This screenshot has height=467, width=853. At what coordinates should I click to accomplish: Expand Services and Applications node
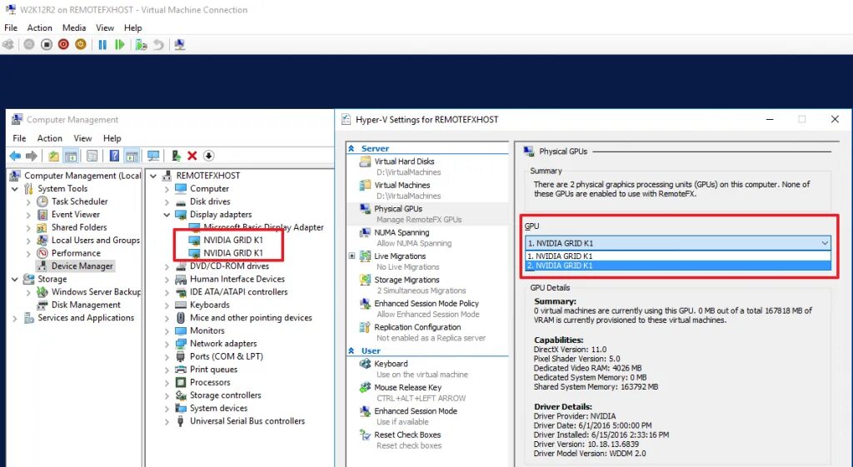tap(15, 318)
